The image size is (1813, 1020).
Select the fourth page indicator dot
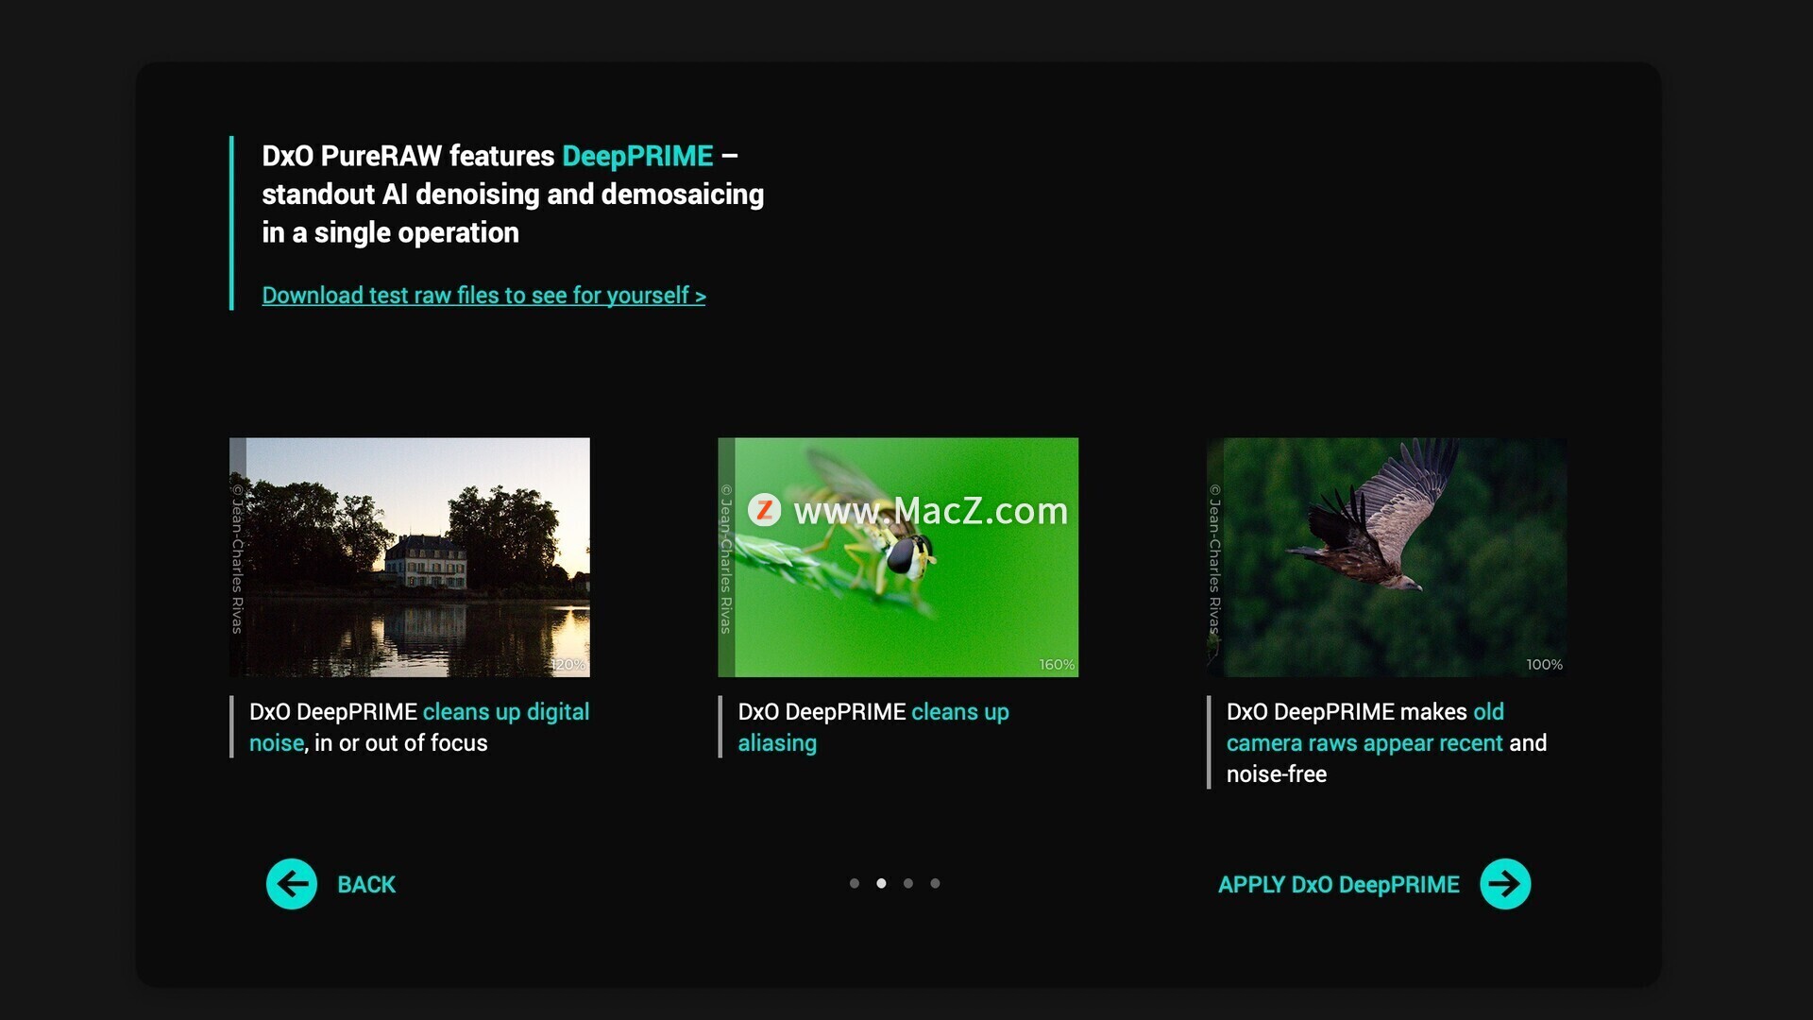(x=935, y=883)
